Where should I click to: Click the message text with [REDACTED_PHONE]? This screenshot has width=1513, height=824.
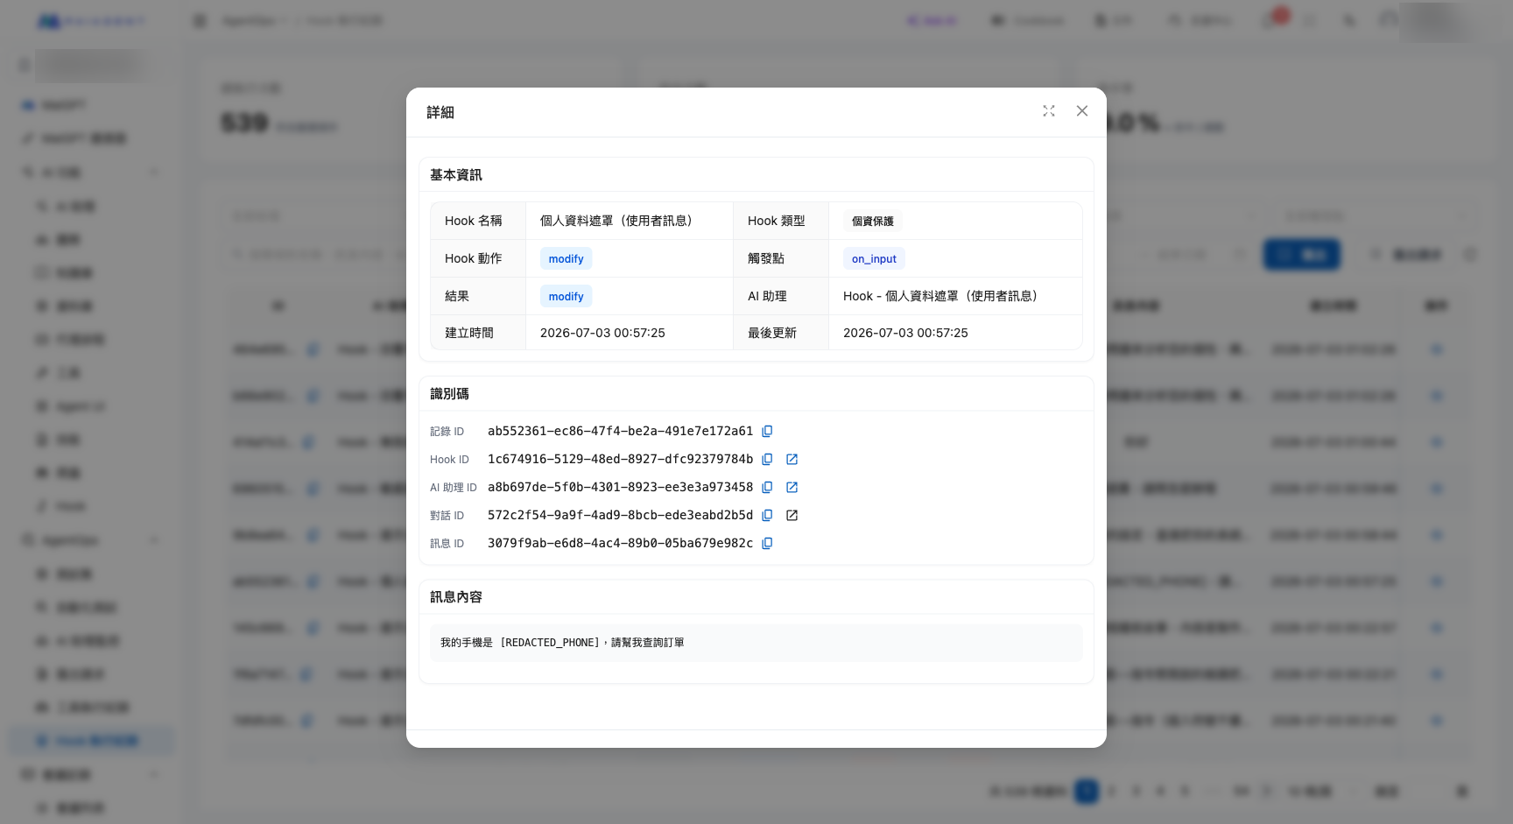pyautogui.click(x=562, y=643)
